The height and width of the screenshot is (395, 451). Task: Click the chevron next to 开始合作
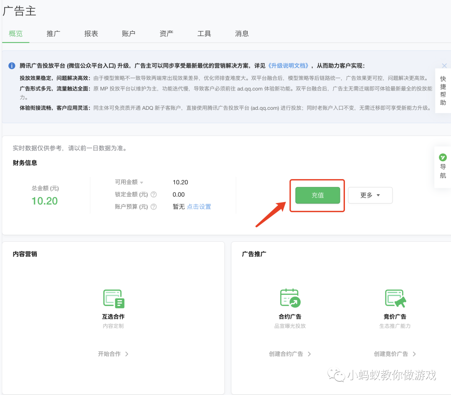127,354
